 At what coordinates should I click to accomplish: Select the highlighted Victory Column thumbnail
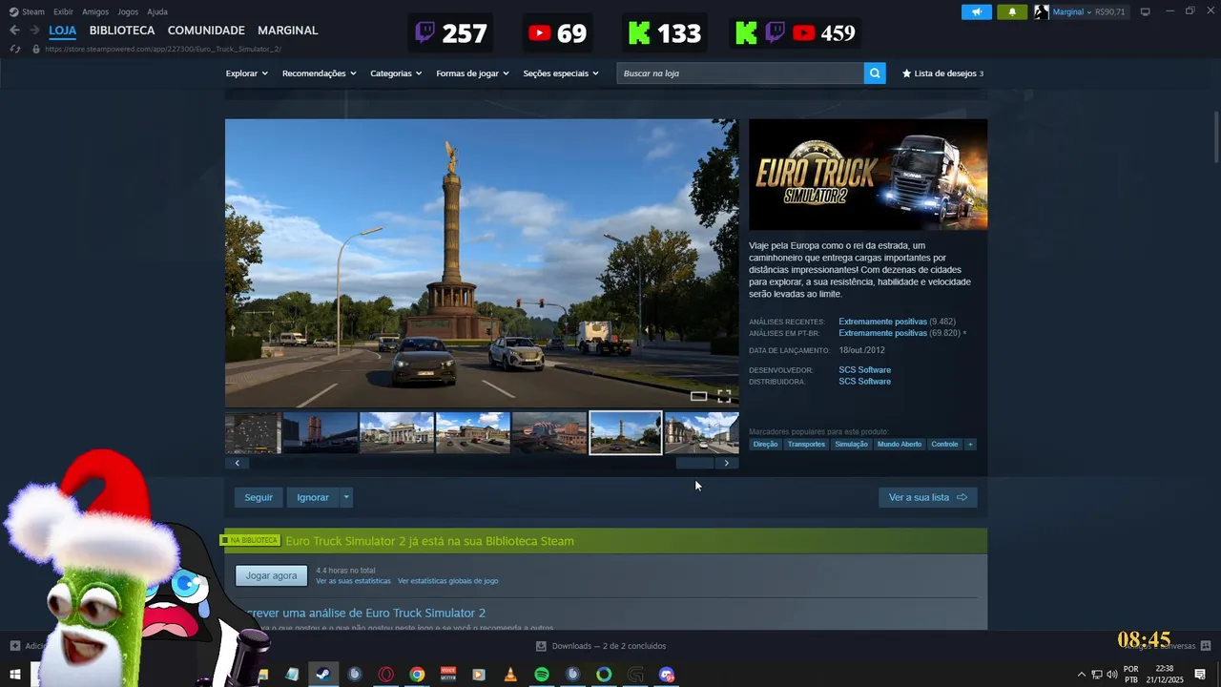coord(626,433)
